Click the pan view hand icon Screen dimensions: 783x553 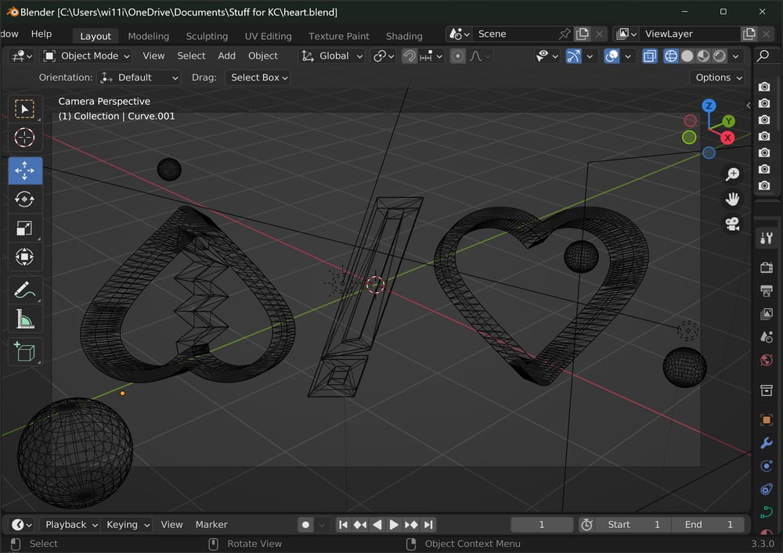(732, 199)
